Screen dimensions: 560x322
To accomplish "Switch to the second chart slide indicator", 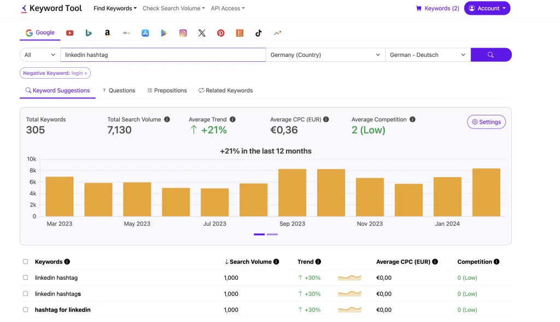I will 272,234.
